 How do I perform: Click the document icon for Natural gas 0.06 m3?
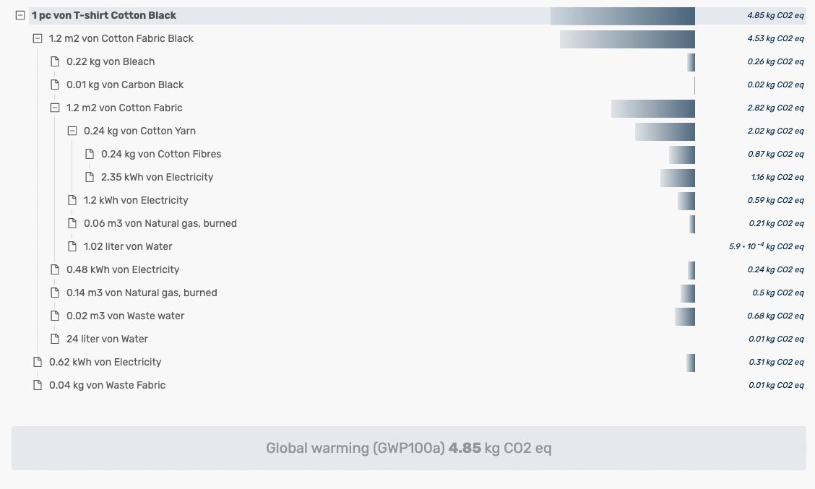(x=72, y=223)
